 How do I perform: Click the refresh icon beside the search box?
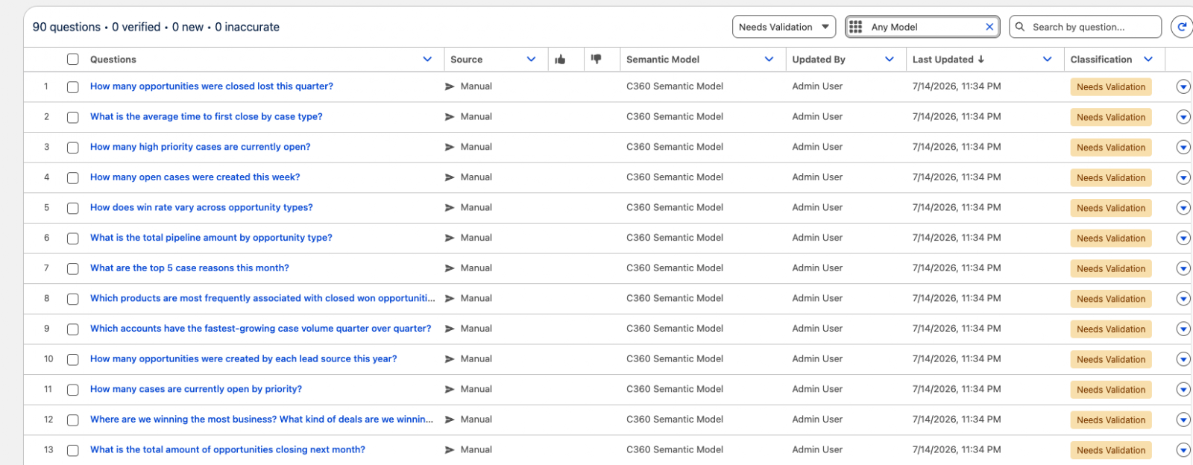click(1182, 27)
